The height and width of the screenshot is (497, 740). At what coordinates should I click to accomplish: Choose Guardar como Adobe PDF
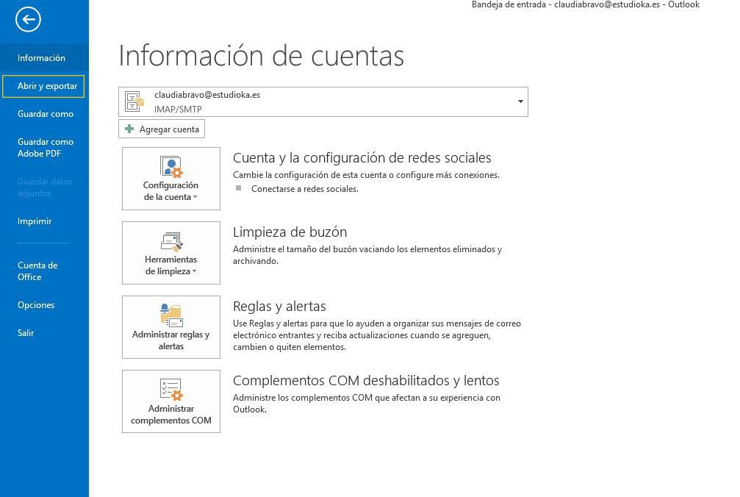pyautogui.click(x=44, y=147)
